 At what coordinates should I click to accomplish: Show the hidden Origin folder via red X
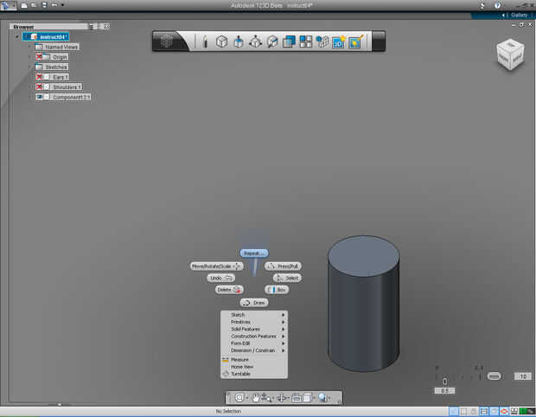(x=39, y=57)
